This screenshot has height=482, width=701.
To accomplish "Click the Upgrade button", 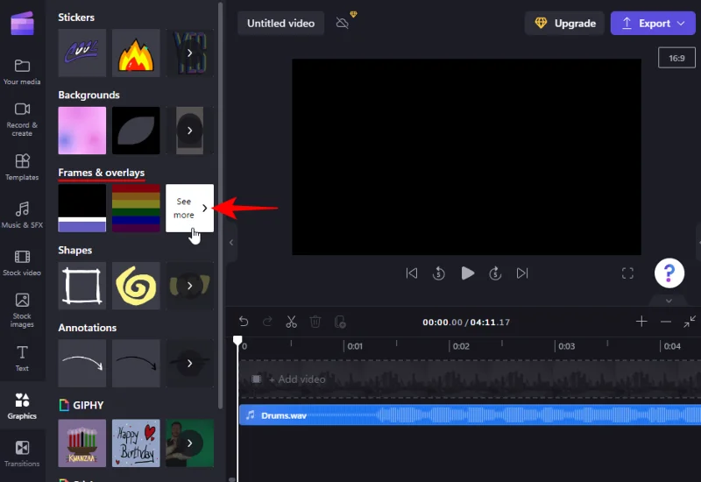I will tap(565, 24).
